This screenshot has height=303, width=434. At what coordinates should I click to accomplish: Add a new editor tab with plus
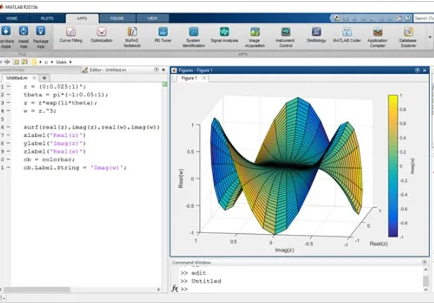(x=44, y=78)
